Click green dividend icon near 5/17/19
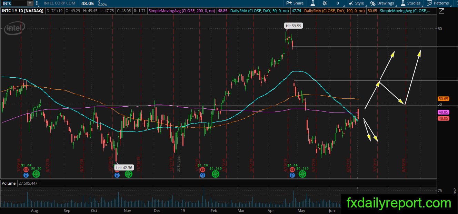458x214 pixels. coord(303,174)
